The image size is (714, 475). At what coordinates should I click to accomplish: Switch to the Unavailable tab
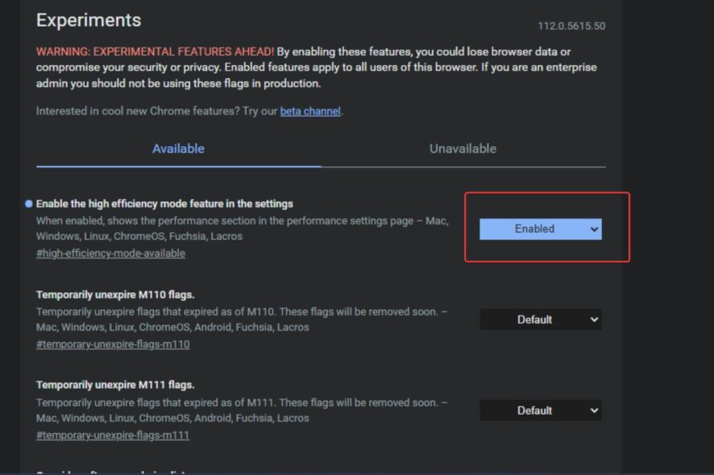(463, 149)
